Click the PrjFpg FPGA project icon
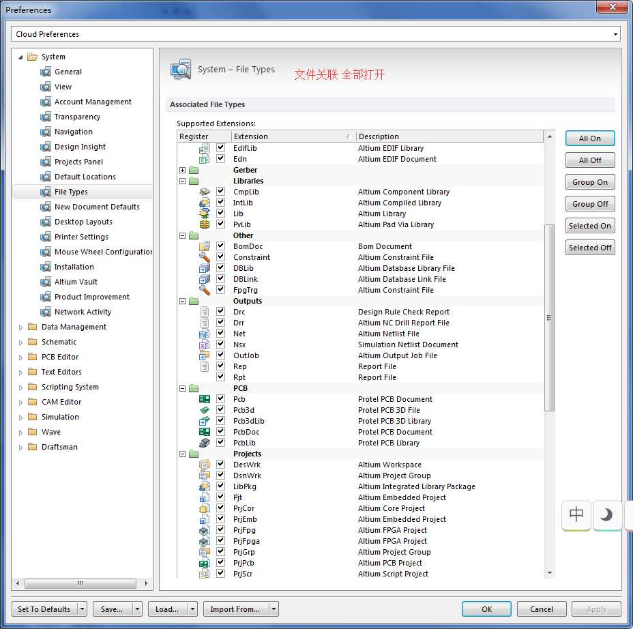Image resolution: width=633 pixels, height=629 pixels. [205, 530]
